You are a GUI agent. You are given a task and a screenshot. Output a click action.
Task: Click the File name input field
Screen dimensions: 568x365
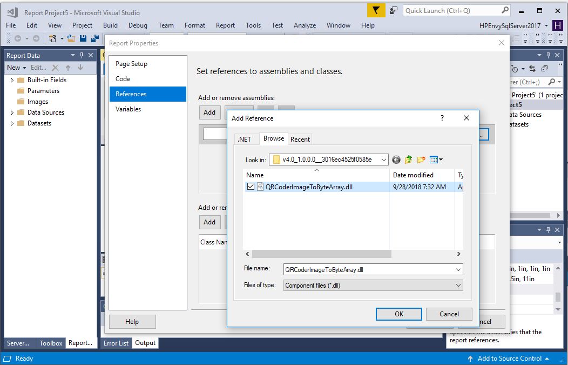368,269
